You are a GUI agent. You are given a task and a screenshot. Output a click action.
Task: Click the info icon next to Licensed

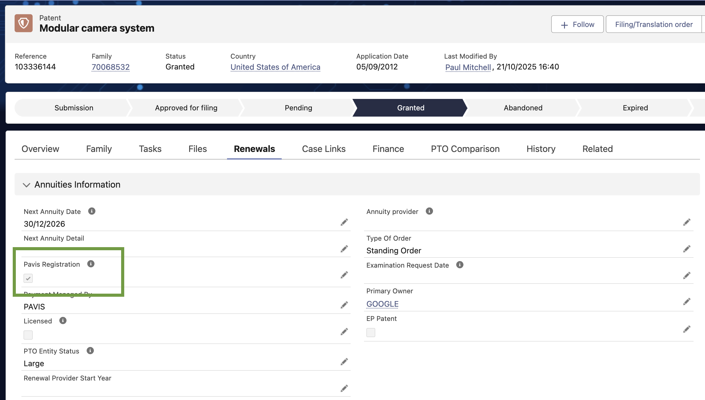[63, 321]
